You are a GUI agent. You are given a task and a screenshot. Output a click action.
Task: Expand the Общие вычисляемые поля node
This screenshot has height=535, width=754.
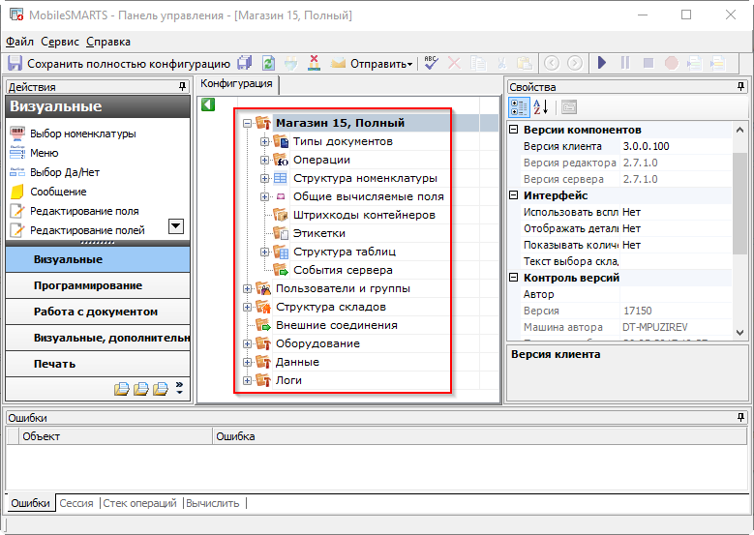(264, 196)
